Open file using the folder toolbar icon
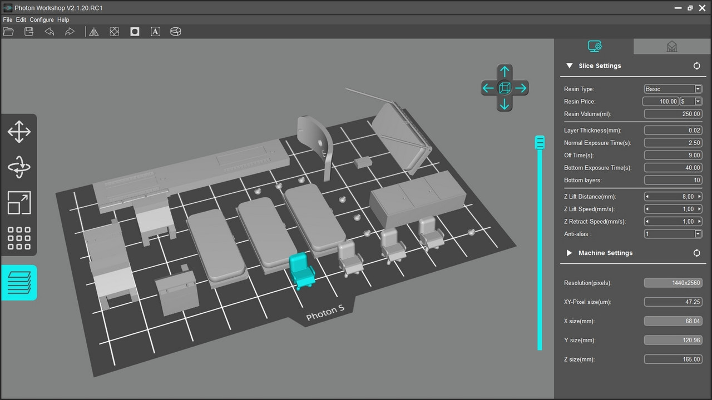712x400 pixels. 8,32
